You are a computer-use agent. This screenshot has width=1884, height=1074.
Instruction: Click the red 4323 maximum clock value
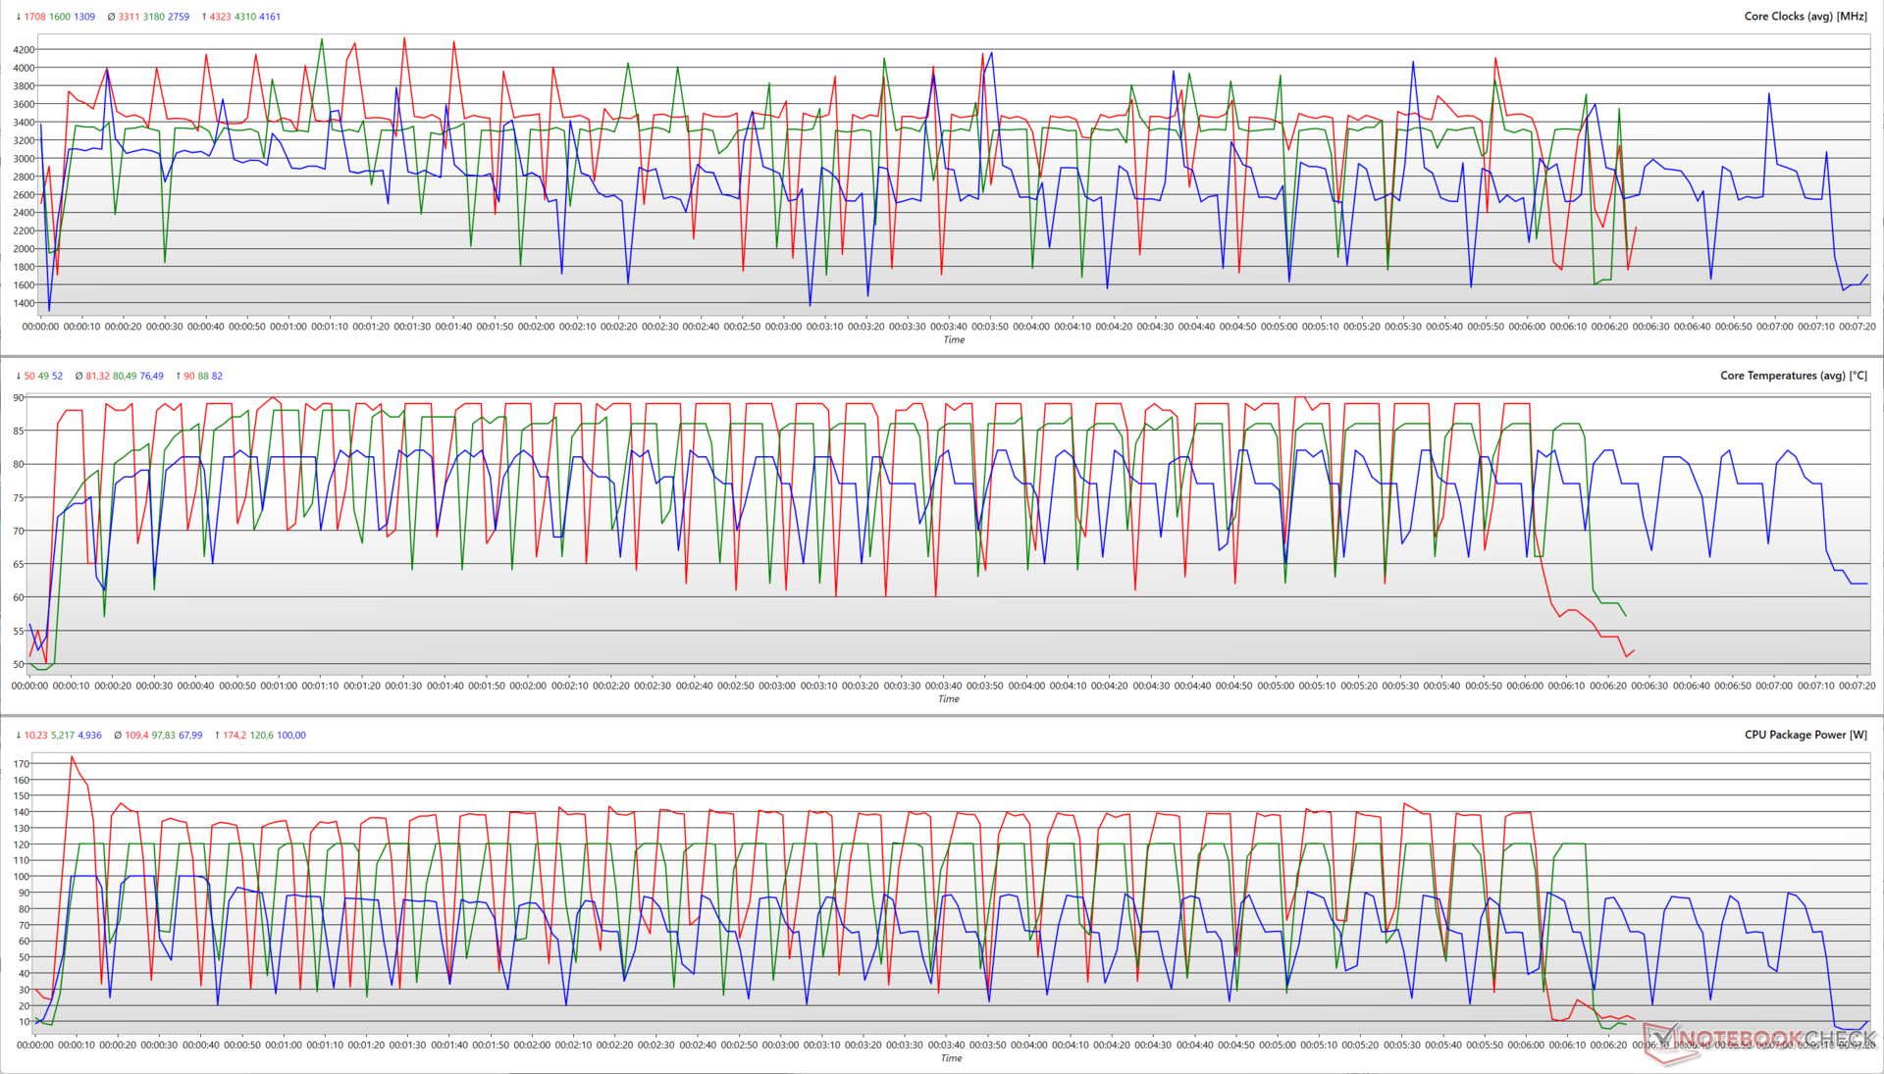[x=220, y=17]
